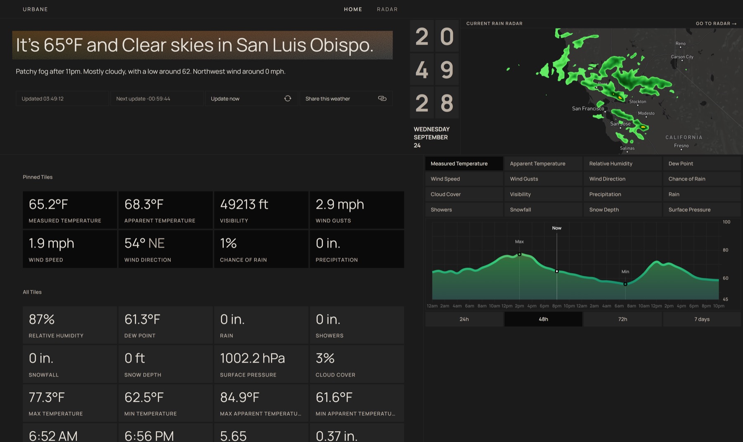
Task: Set chart range to 48h
Action: [543, 319]
